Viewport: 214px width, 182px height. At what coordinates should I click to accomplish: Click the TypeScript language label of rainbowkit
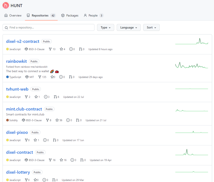tap(14, 77)
